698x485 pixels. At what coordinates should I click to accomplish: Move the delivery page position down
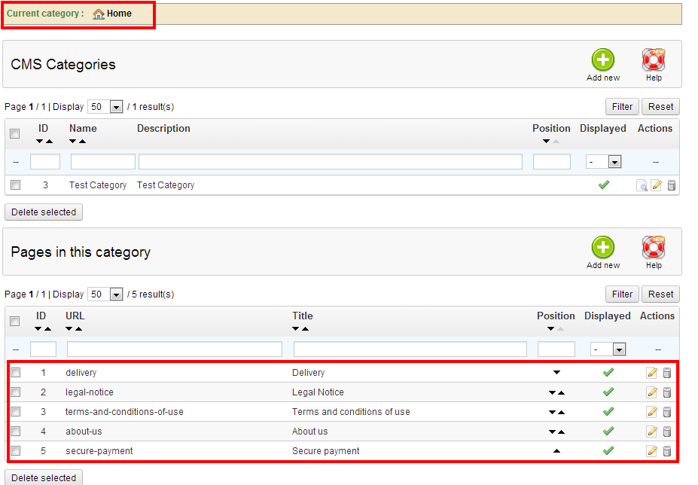pos(556,373)
